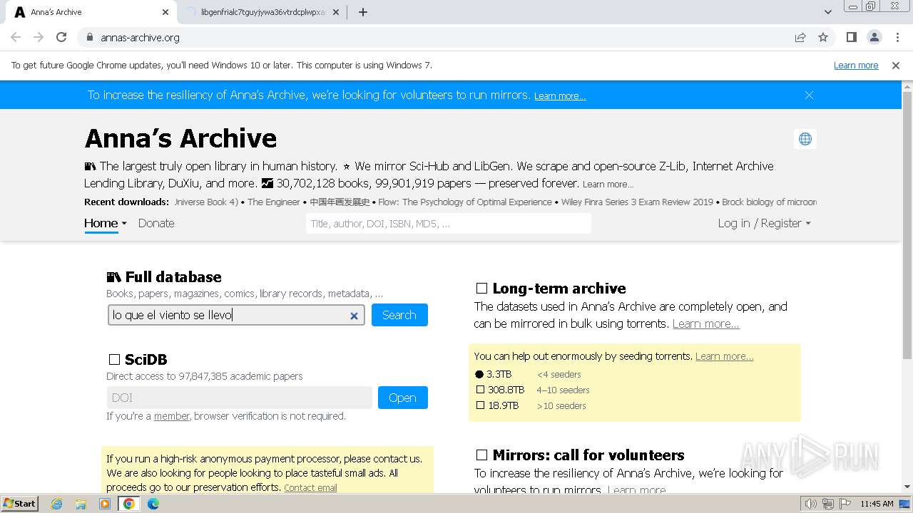The height and width of the screenshot is (513, 913).
Task: Open the Contact email link
Action: point(310,488)
